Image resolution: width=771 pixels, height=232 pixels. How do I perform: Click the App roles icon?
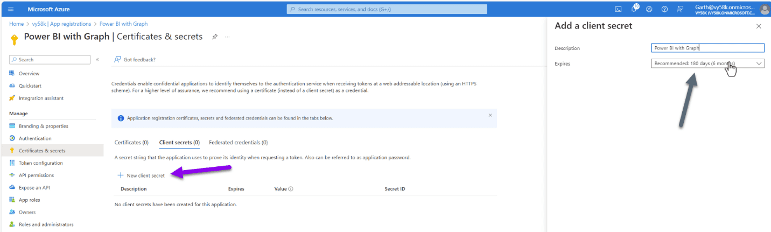pyautogui.click(x=12, y=200)
